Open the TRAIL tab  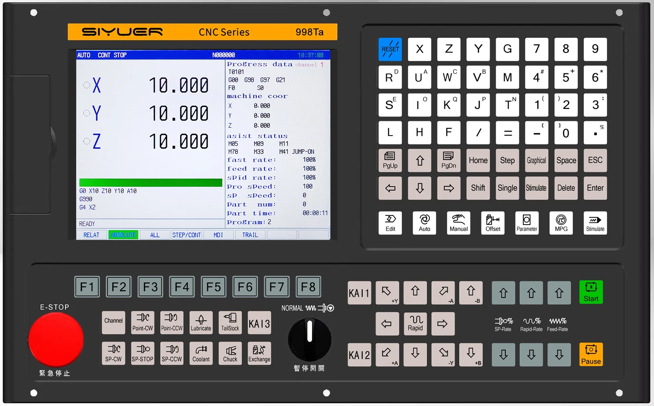click(x=250, y=235)
